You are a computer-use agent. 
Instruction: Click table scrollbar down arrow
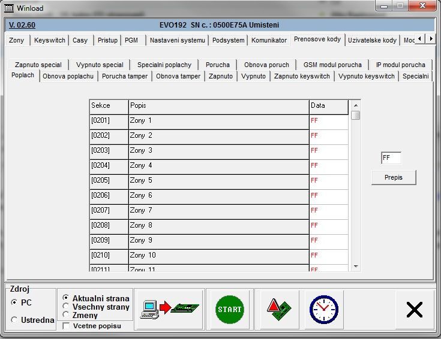pyautogui.click(x=356, y=266)
